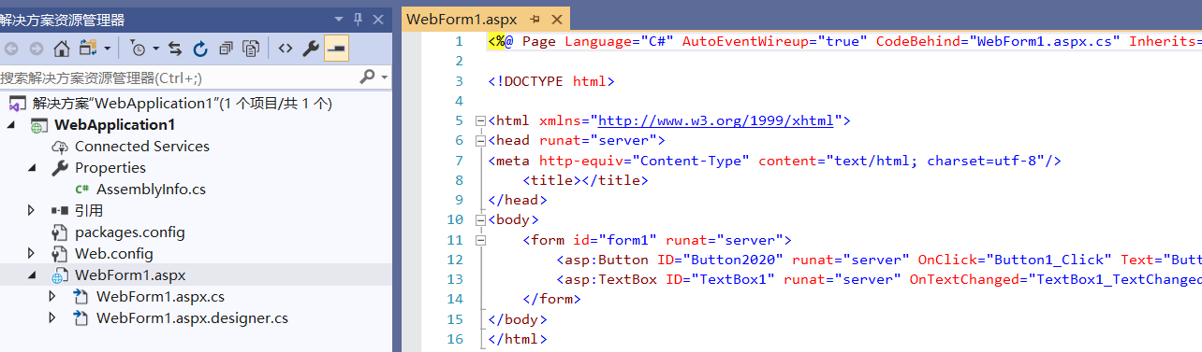Click the </form> closing tag line

pyautogui.click(x=551, y=299)
